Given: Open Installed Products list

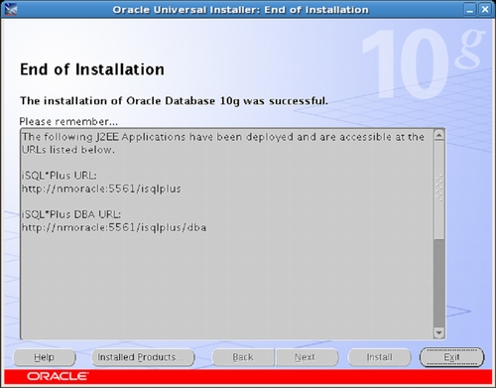Looking at the screenshot, I should click(x=143, y=357).
